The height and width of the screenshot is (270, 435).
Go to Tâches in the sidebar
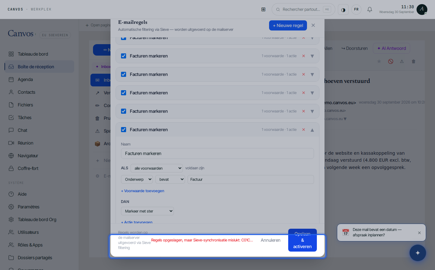point(39,118)
